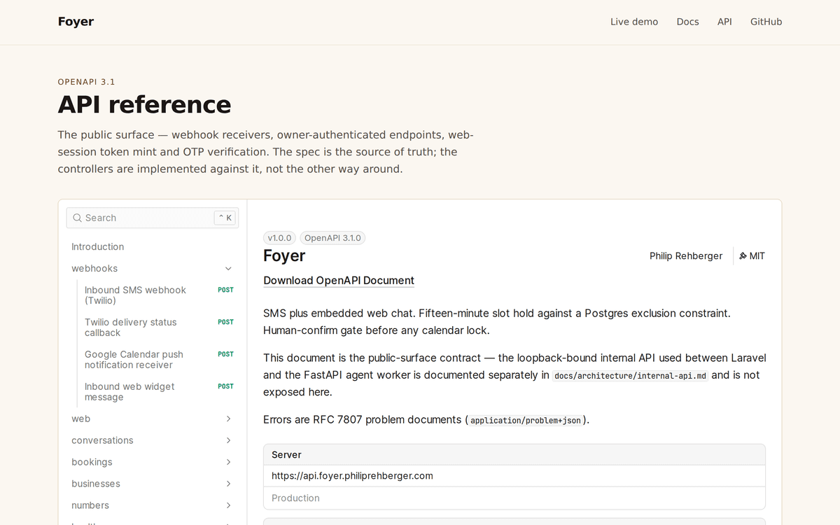Click the OpenAPI 3.1.0 badge
The height and width of the screenshot is (525, 840).
[x=332, y=238]
